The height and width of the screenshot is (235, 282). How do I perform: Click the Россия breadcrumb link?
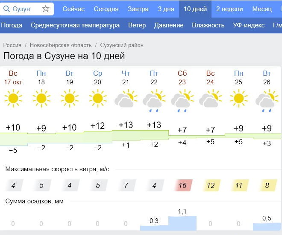click(12, 45)
